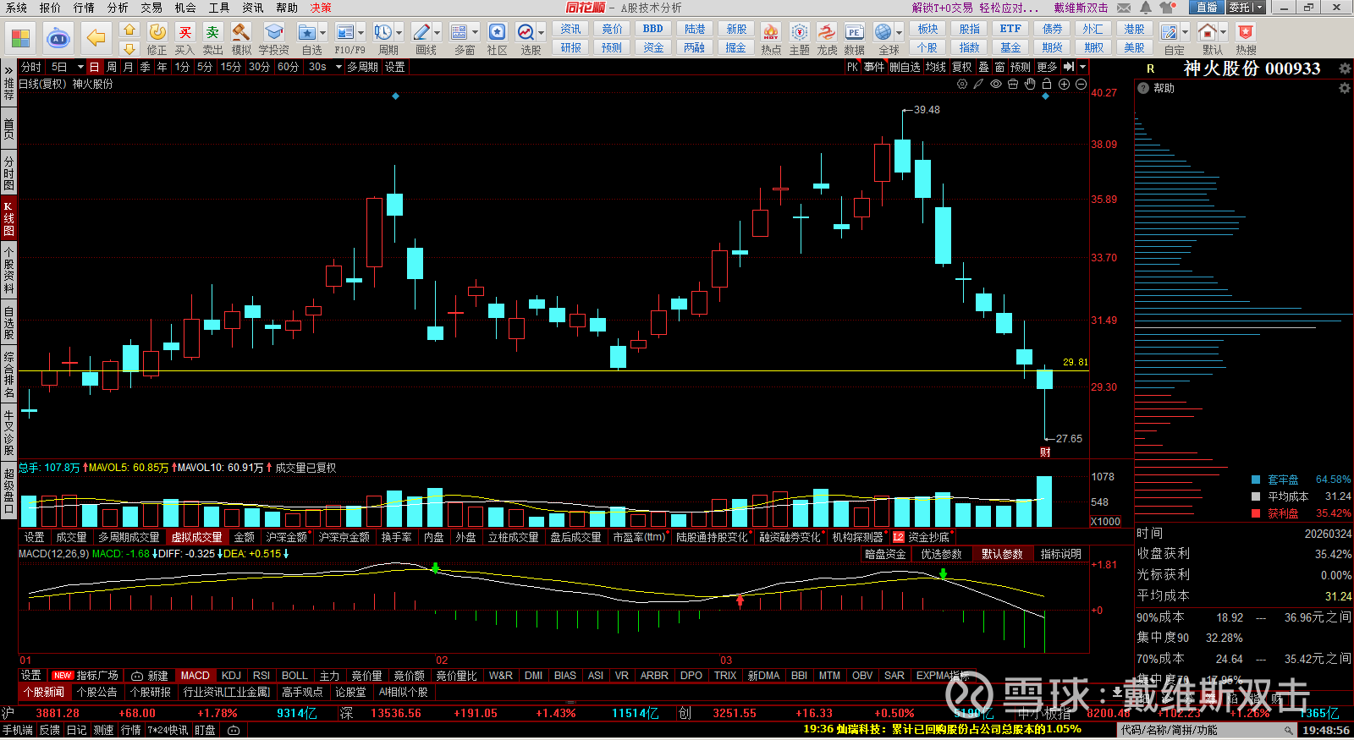The image size is (1354, 740).
Task: Switch to BOLL indicator tab
Action: (x=294, y=676)
